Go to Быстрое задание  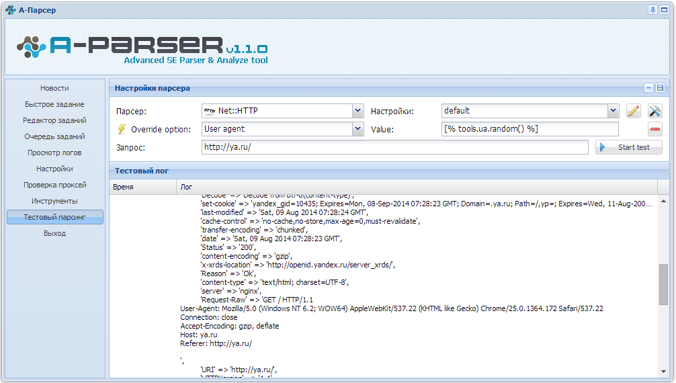[54, 104]
